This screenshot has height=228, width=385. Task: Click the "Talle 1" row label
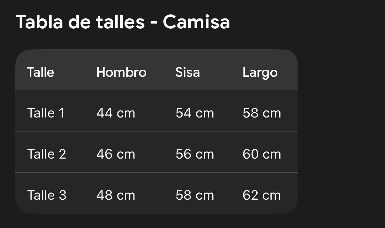point(46,113)
